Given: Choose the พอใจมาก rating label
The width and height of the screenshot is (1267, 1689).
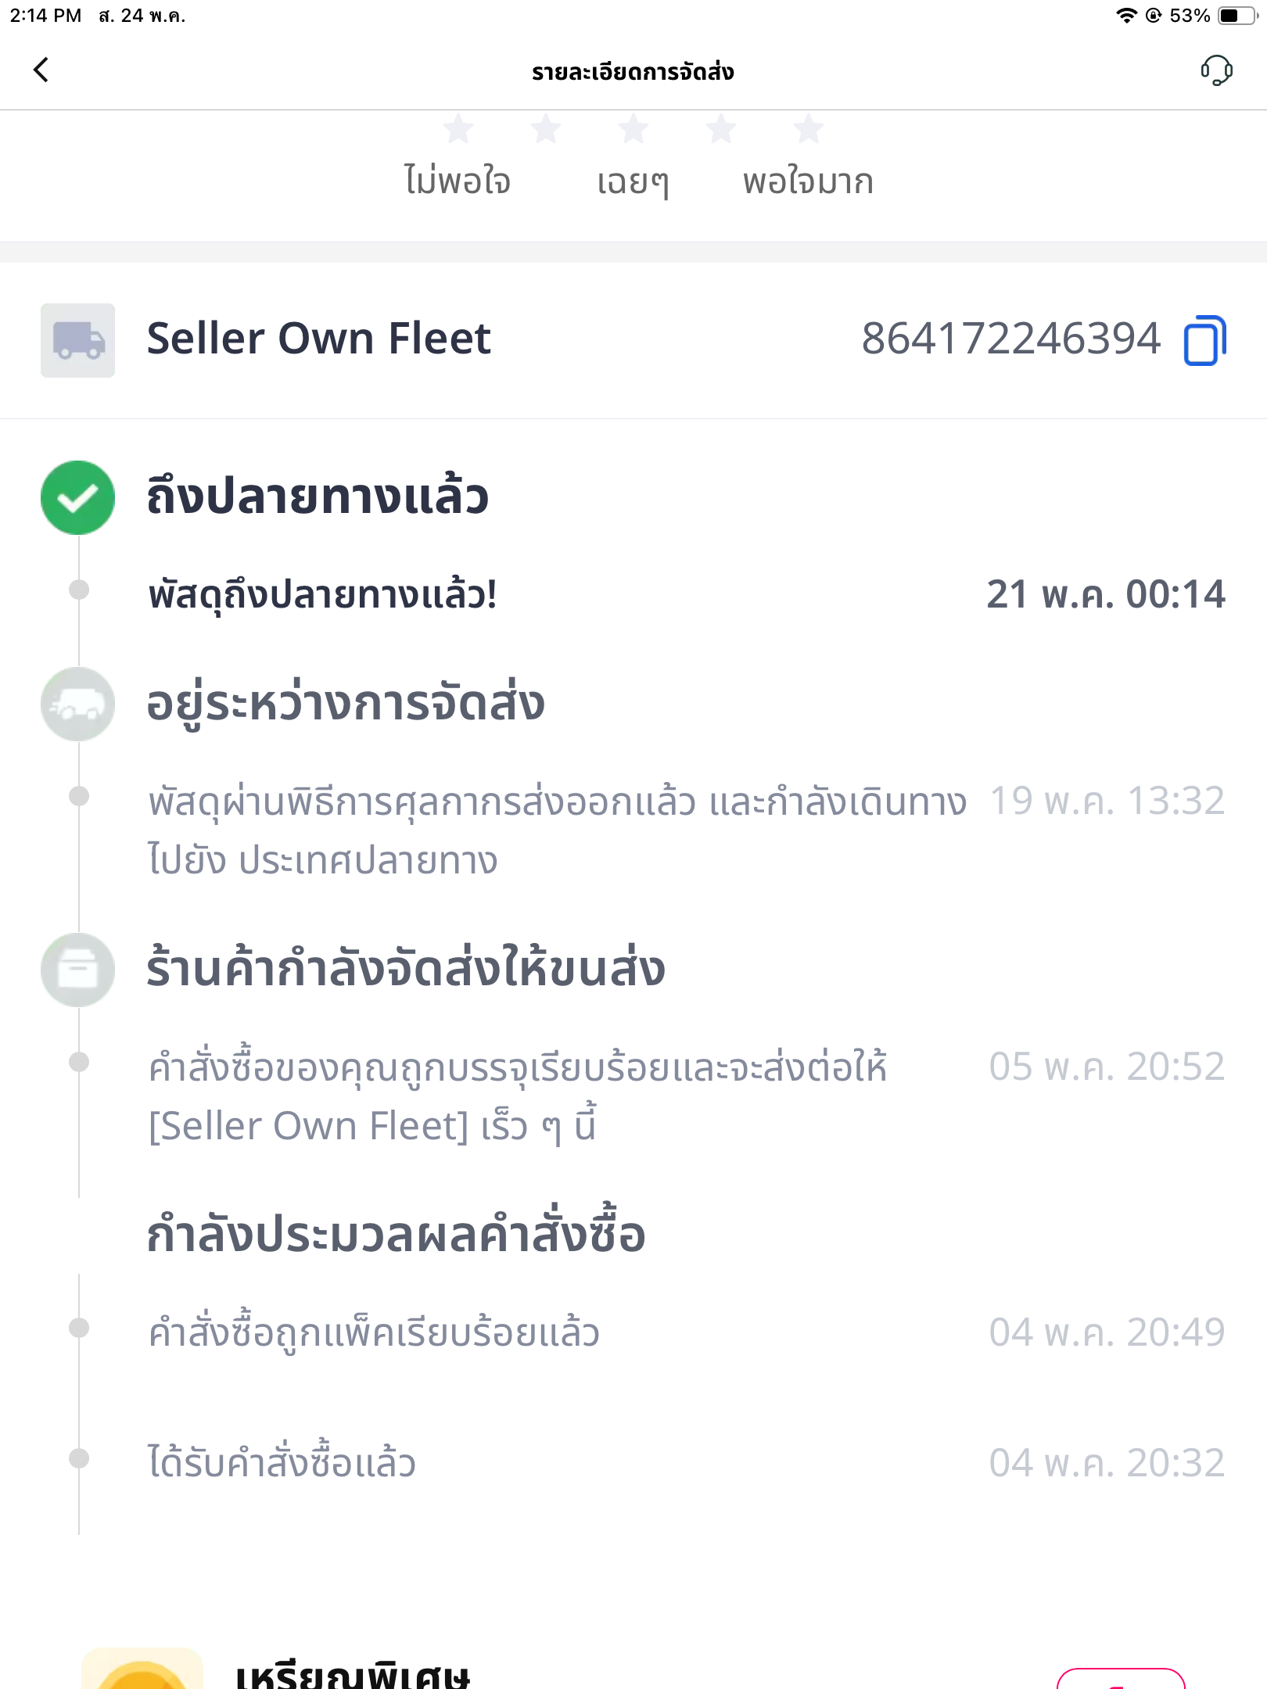Looking at the screenshot, I should 808,181.
